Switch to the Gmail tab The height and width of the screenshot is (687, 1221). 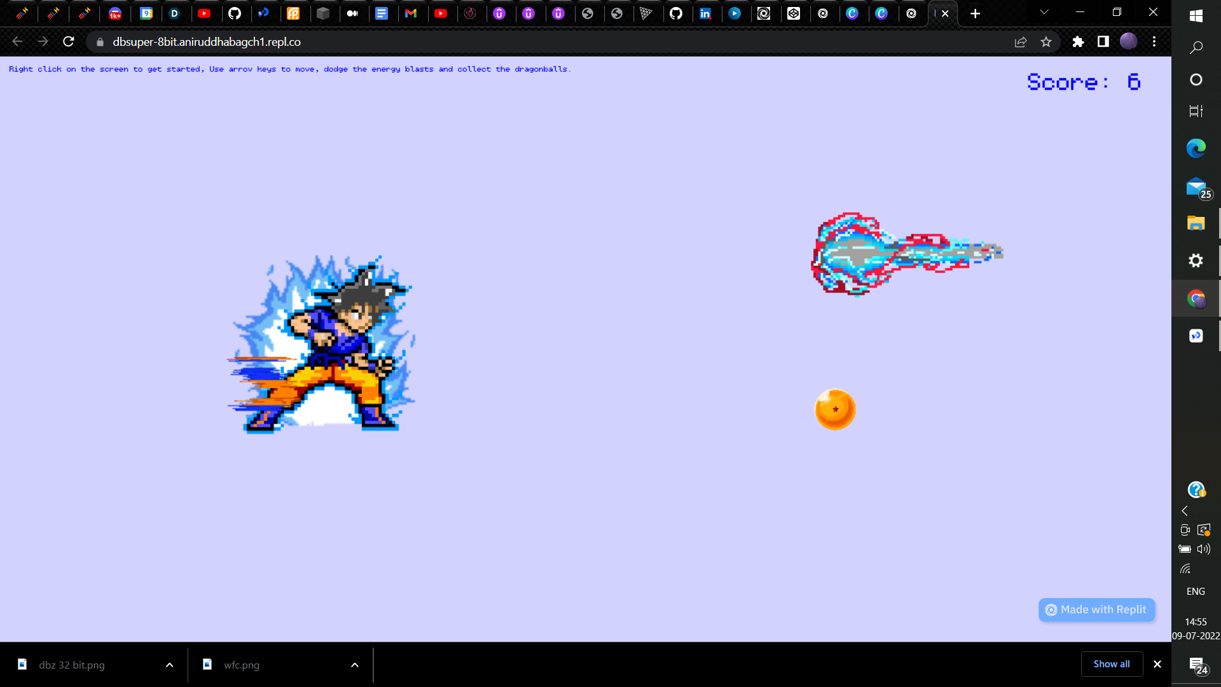[x=411, y=13]
